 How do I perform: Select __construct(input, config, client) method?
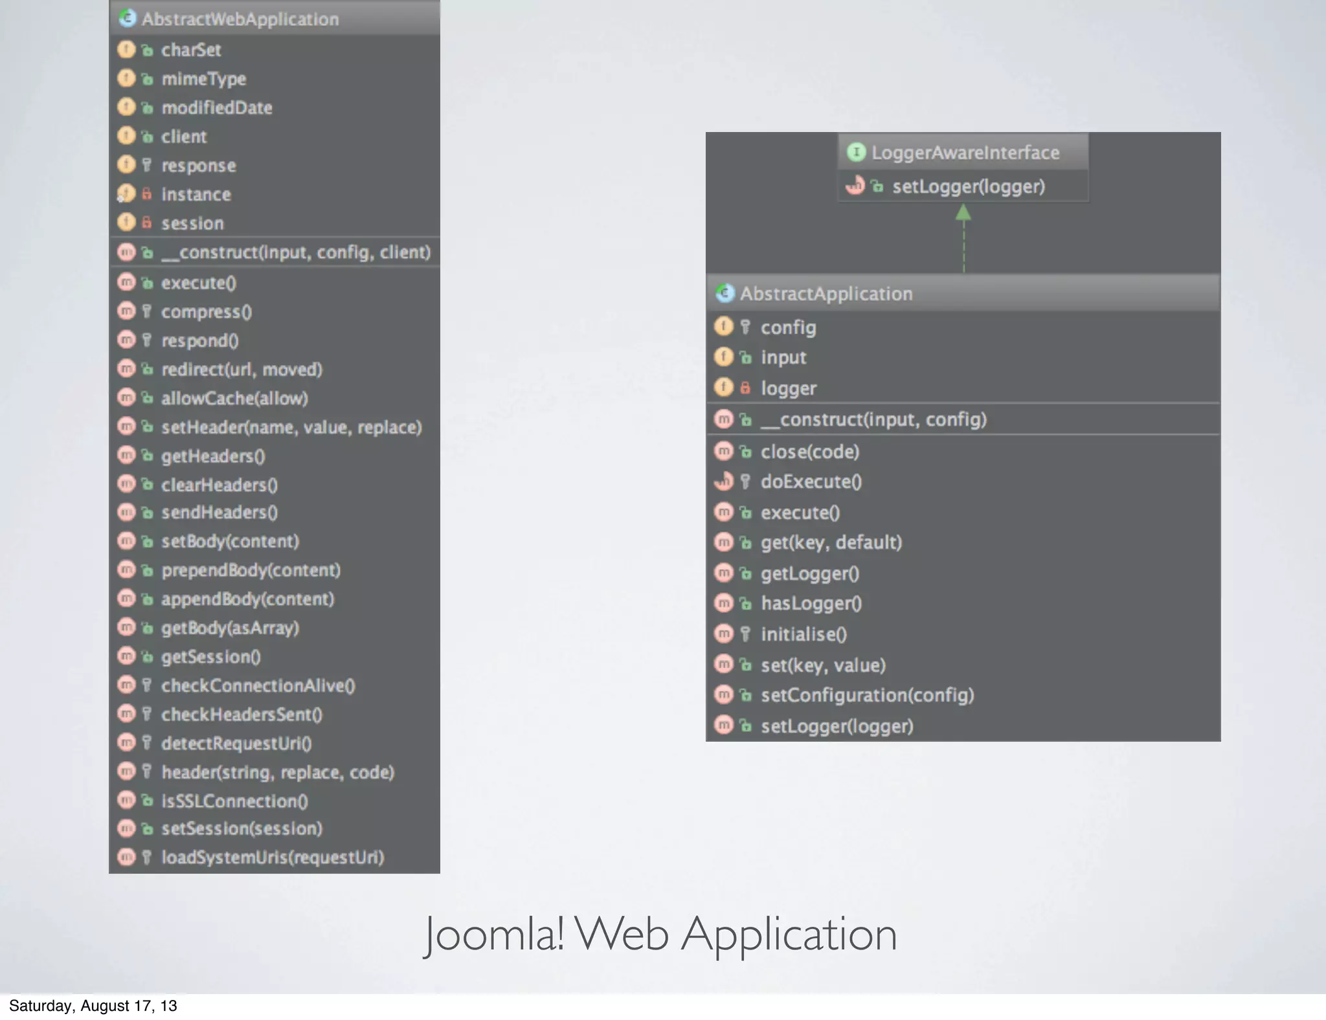point(275,252)
